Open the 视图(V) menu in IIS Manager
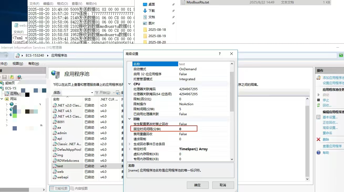Screen dimensions: 344x192 pos(18,64)
